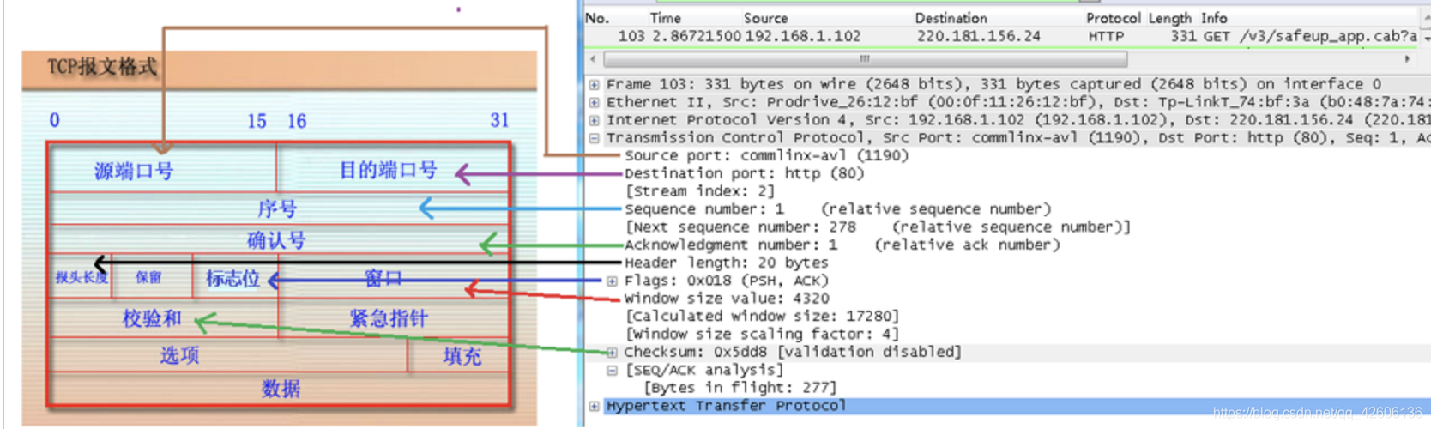1431x429 pixels.
Task: Click the 填充 field in TCP diagram
Action: tap(460, 355)
